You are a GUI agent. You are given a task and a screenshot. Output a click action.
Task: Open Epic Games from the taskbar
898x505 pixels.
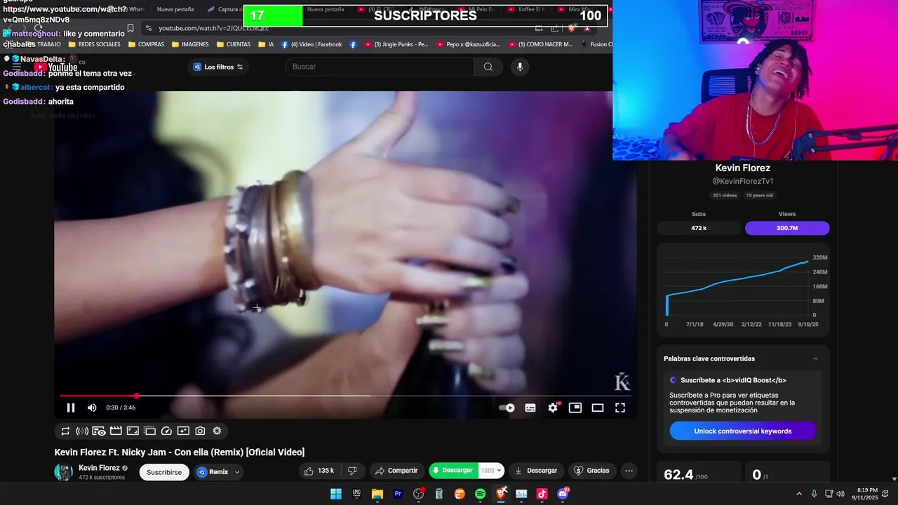pyautogui.click(x=356, y=494)
